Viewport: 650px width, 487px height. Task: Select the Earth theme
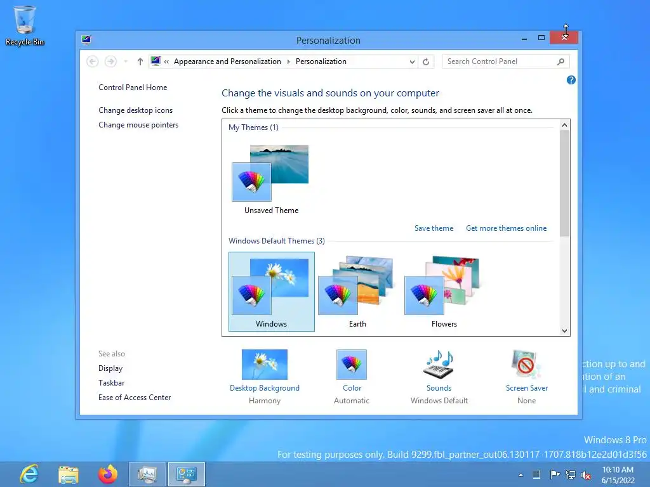(x=357, y=292)
